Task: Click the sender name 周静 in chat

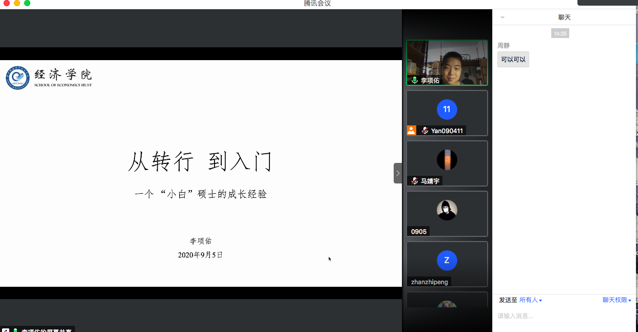Action: point(503,46)
